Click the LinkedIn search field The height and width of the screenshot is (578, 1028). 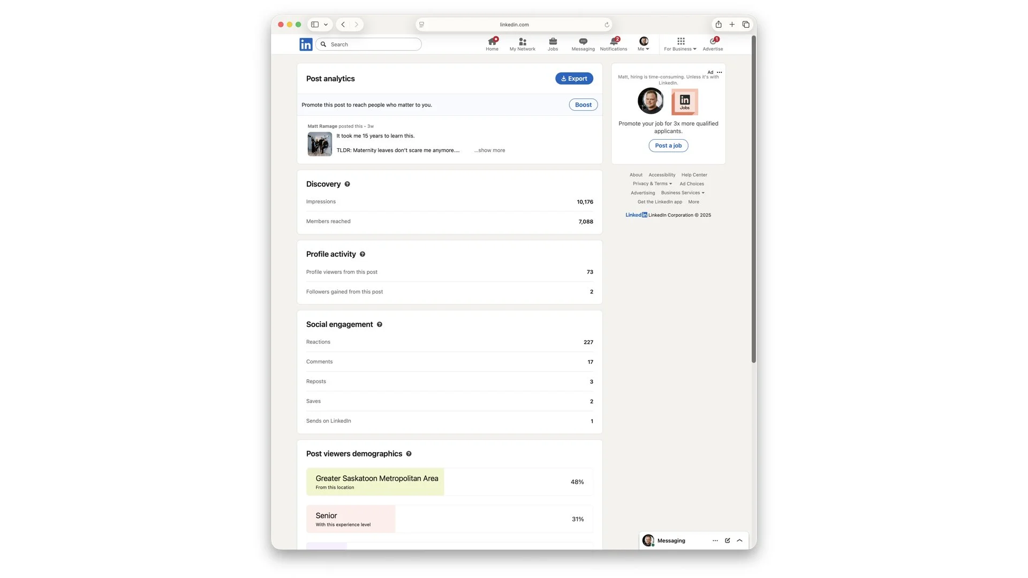point(374,44)
